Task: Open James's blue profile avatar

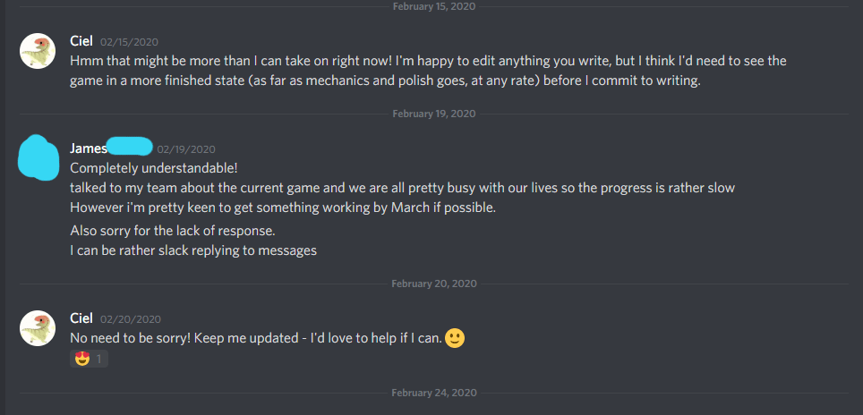Action: coord(39,154)
